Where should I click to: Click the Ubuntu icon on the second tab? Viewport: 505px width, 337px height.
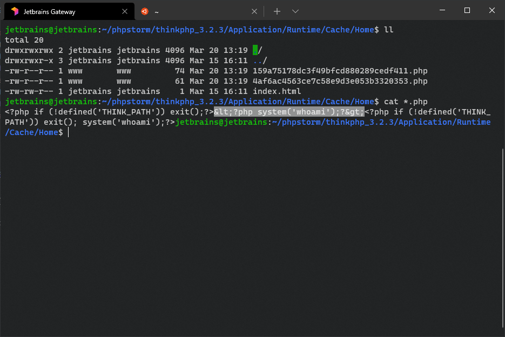(145, 11)
